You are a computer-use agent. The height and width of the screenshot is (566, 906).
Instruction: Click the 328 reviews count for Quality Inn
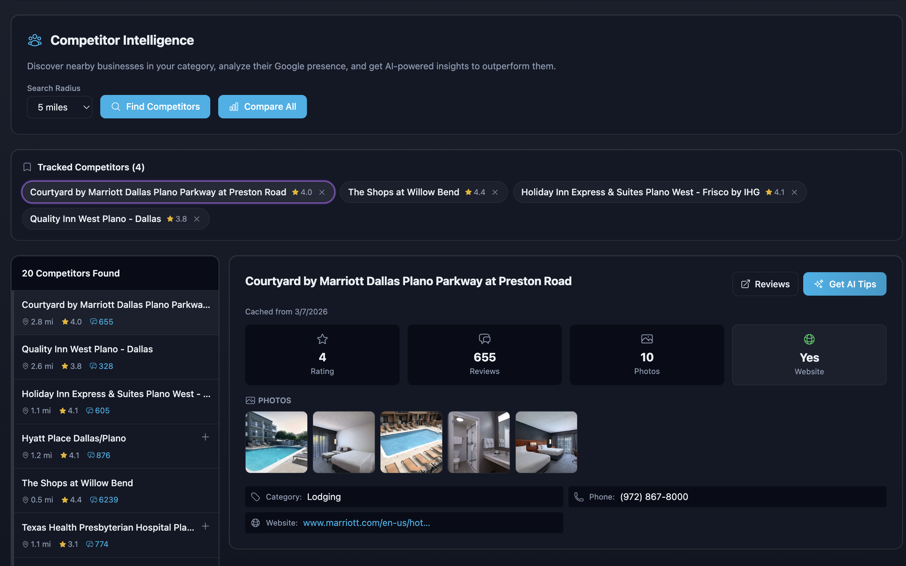(106, 366)
